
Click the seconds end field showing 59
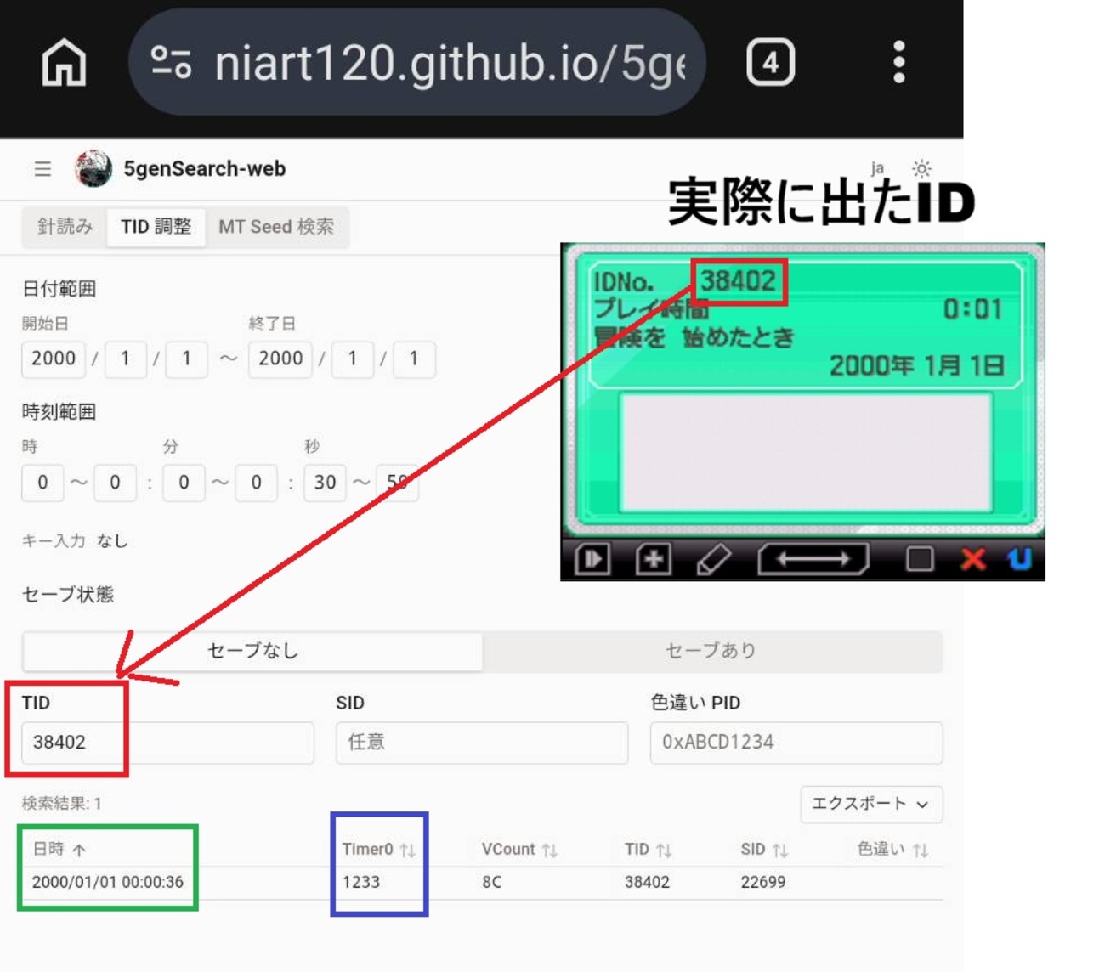pos(397,483)
